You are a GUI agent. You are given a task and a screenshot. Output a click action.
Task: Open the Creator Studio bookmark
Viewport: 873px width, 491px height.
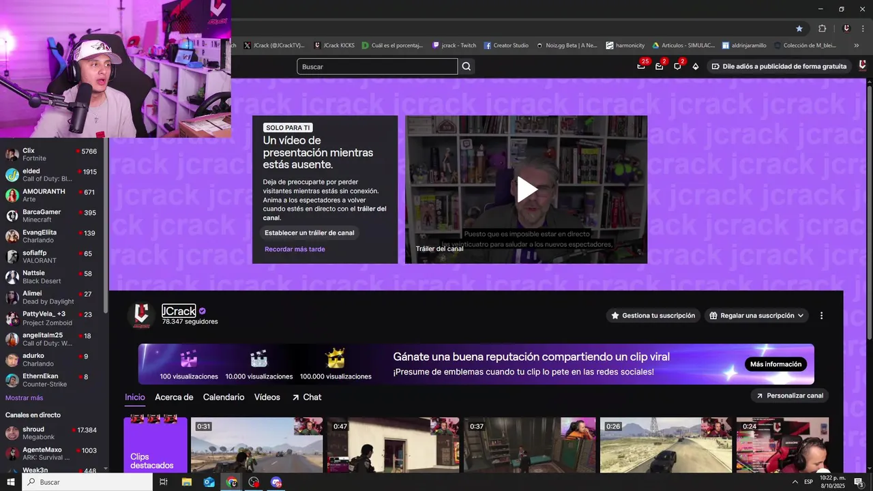click(506, 46)
